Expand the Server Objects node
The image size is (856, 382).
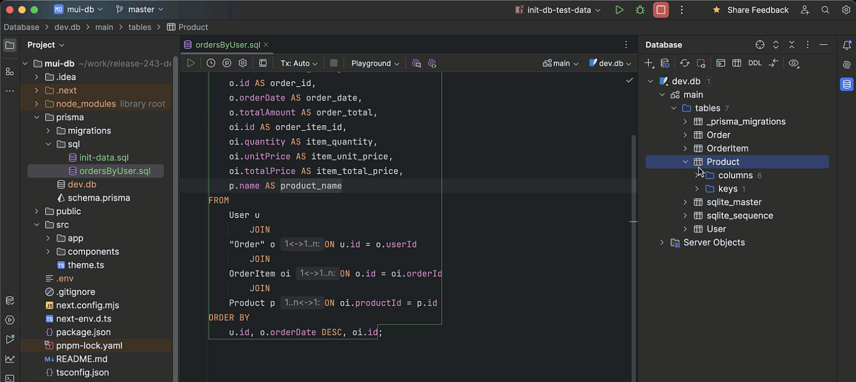(662, 243)
